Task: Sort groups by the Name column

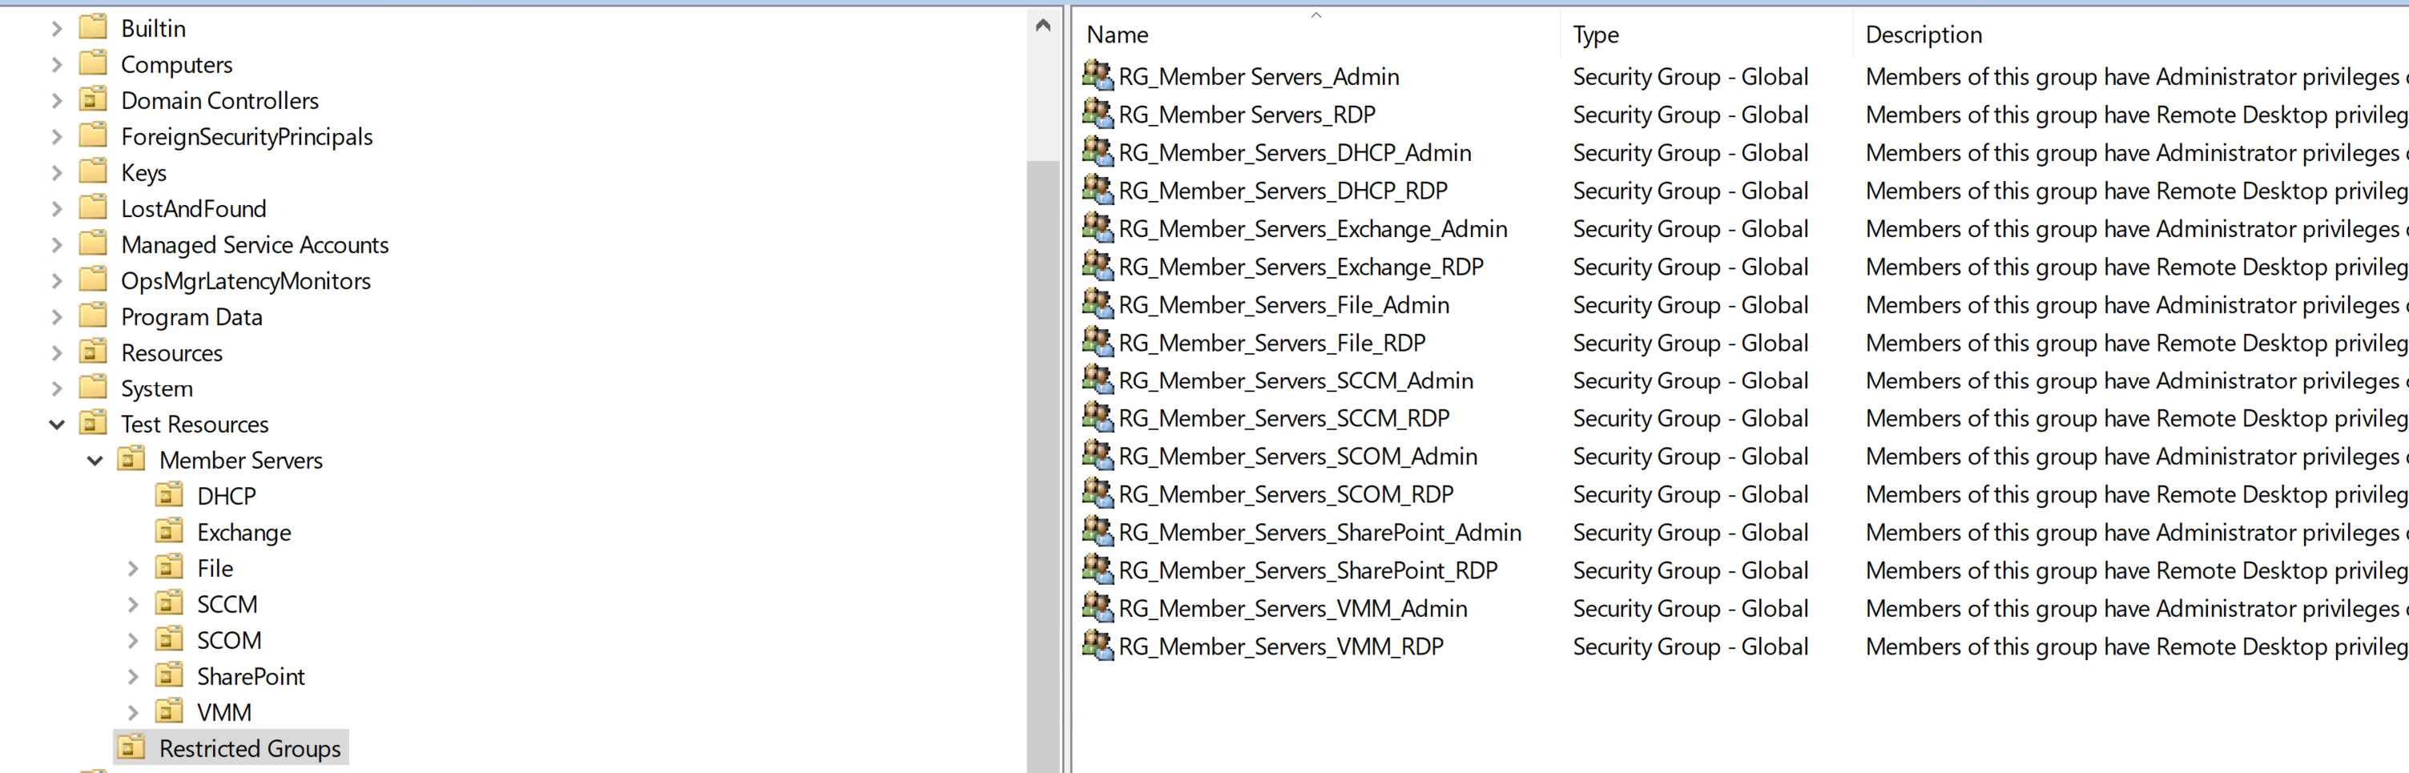Action: pyautogui.click(x=1118, y=34)
